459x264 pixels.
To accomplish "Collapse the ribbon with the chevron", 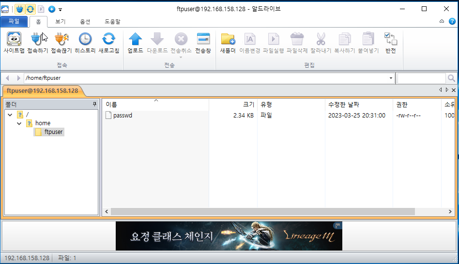I will click(442, 21).
